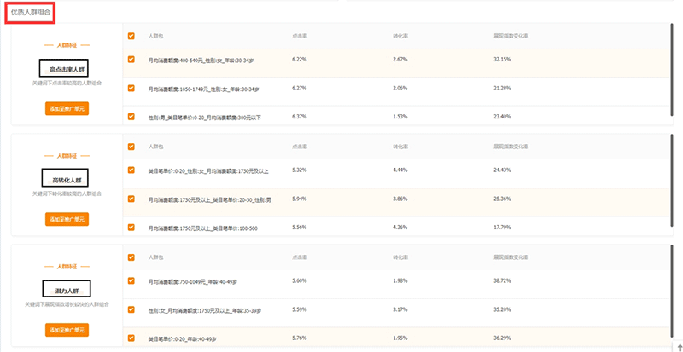Toggle select-all checkbox in 高点击率人群 table header
This screenshot has width=683, height=352.
click(131, 37)
